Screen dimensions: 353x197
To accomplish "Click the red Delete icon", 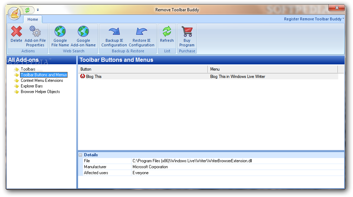I will pyautogui.click(x=17, y=31).
